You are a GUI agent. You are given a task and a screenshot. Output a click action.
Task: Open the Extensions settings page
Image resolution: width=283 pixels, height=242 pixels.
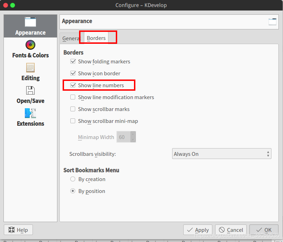pyautogui.click(x=30, y=117)
